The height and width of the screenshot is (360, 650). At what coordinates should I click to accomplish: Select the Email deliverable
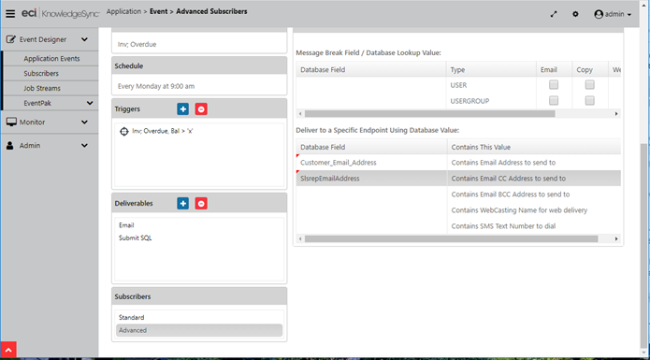click(126, 225)
